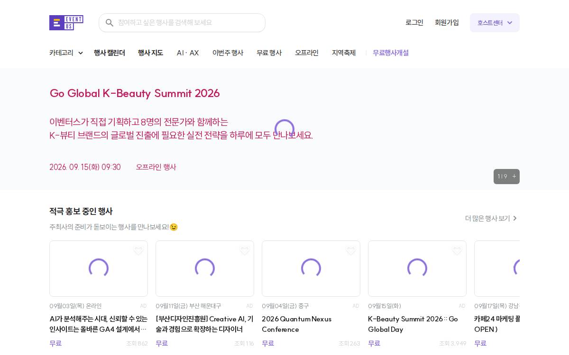Screen dimensions: 569x355
Task: Focus the event search input field
Action: tap(182, 23)
